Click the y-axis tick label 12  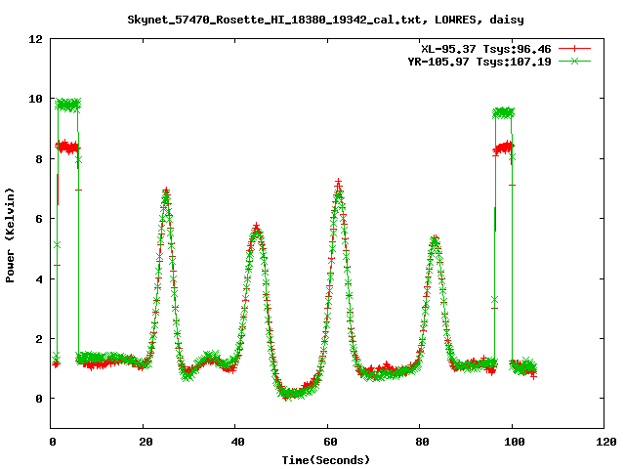click(x=36, y=39)
